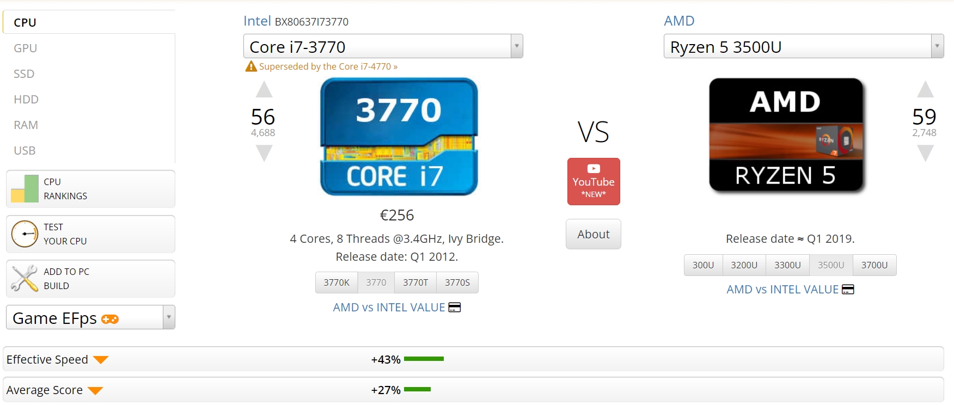The image size is (954, 405).
Task: Switch to the 3770S variant
Action: [x=457, y=283]
